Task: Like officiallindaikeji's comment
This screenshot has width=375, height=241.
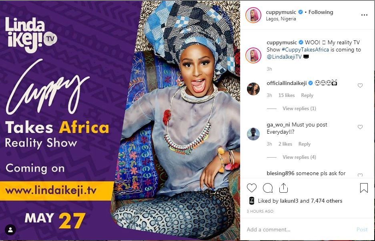Action: coord(360,85)
